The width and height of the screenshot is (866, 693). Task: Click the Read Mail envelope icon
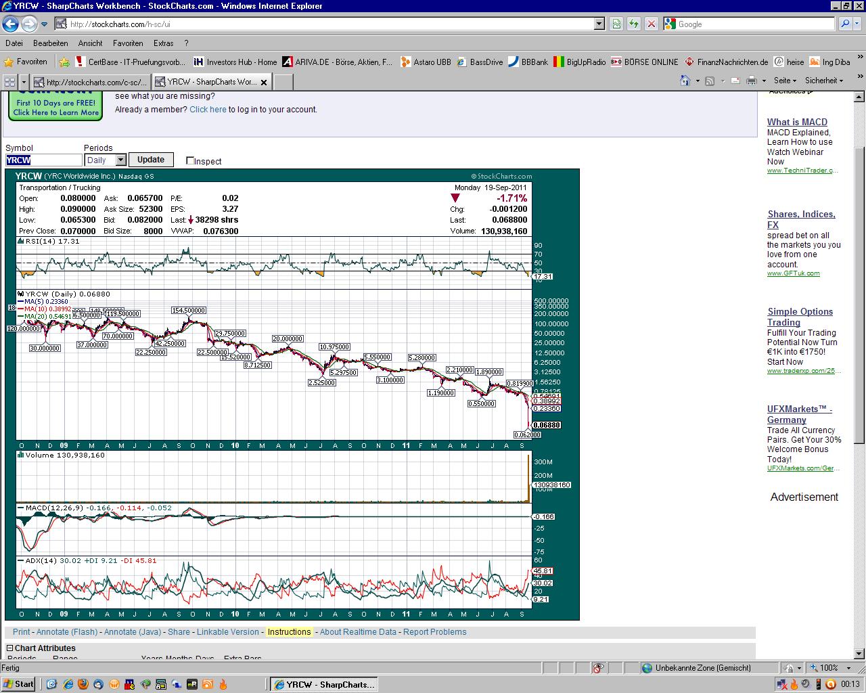(x=735, y=81)
